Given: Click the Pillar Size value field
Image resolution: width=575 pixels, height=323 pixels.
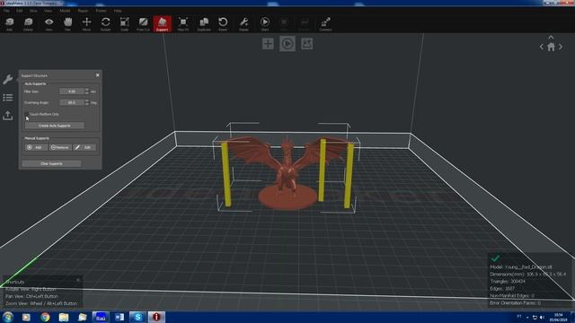Looking at the screenshot, I should (x=72, y=92).
